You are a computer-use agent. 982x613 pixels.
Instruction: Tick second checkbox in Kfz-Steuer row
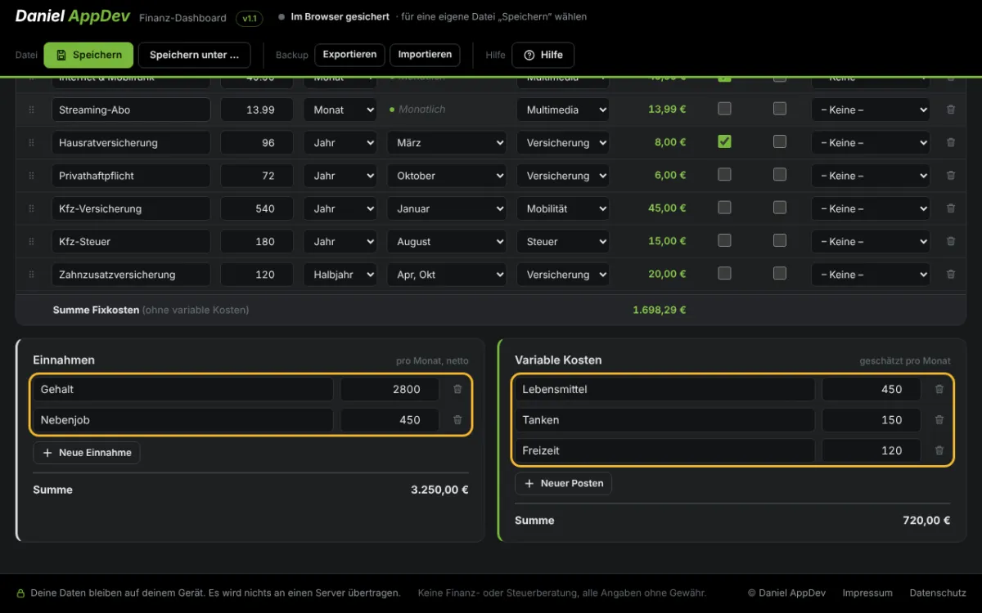(780, 241)
